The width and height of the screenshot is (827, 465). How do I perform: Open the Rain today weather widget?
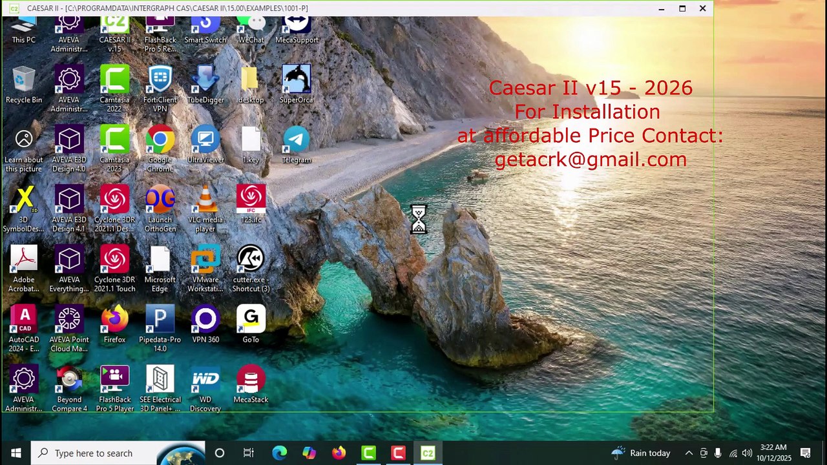click(x=640, y=453)
